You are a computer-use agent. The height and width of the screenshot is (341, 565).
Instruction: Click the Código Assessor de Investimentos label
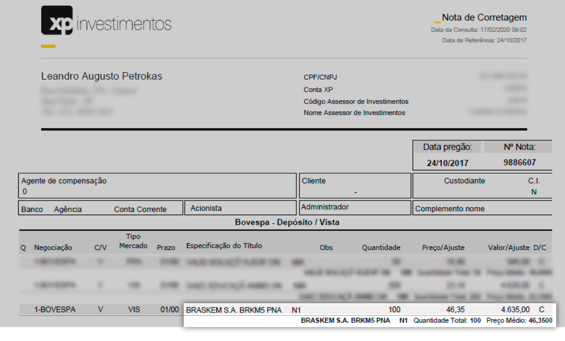356,101
